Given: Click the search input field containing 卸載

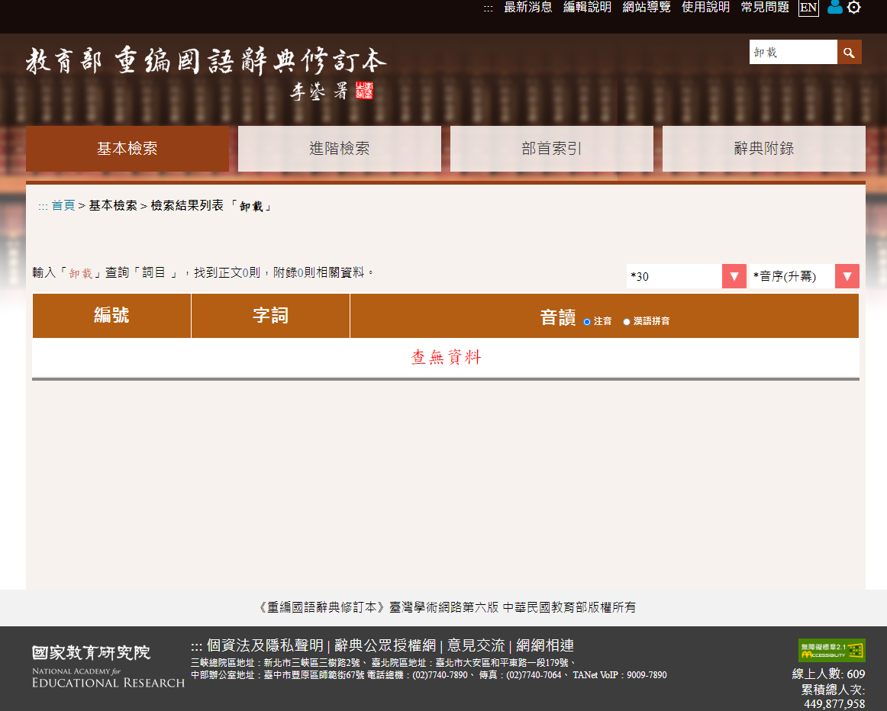Looking at the screenshot, I should 793,52.
